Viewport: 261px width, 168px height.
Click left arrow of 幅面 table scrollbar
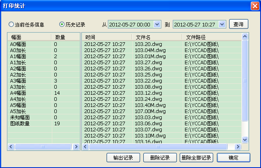tap(11, 146)
